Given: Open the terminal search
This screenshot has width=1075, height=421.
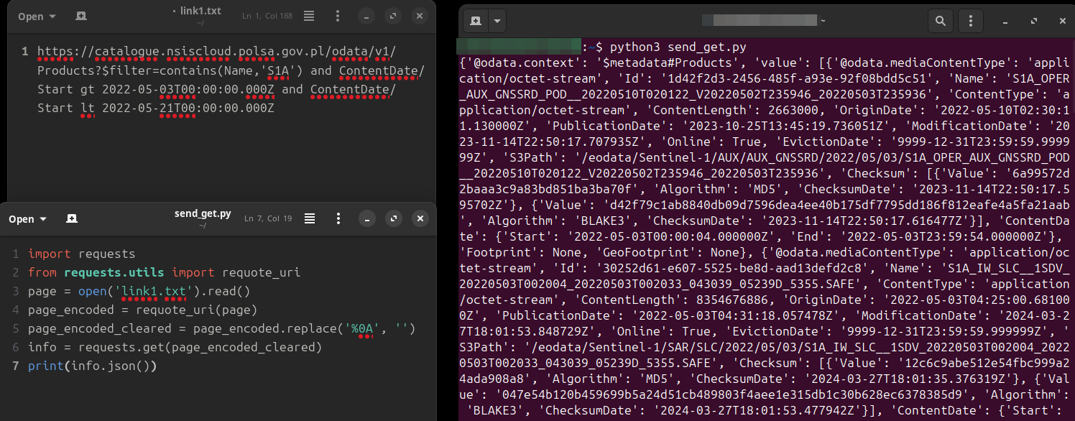Looking at the screenshot, I should click(940, 21).
